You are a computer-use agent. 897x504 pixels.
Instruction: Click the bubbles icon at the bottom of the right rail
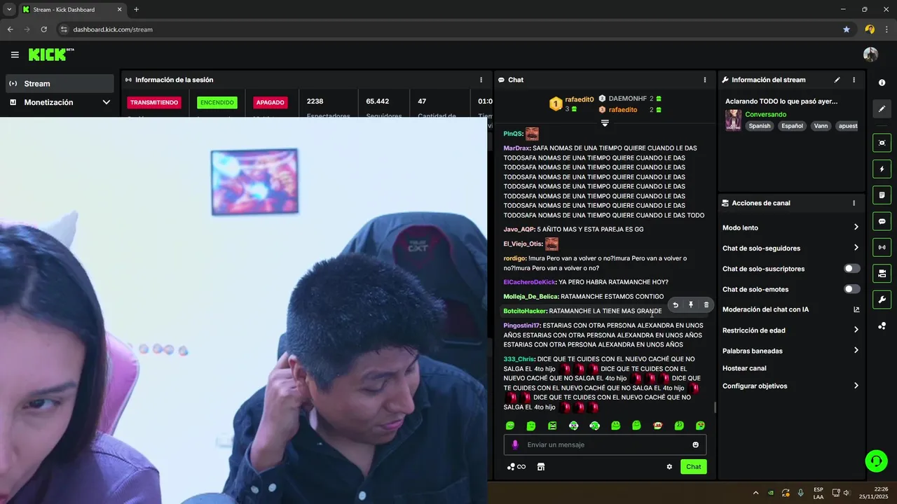click(882, 325)
